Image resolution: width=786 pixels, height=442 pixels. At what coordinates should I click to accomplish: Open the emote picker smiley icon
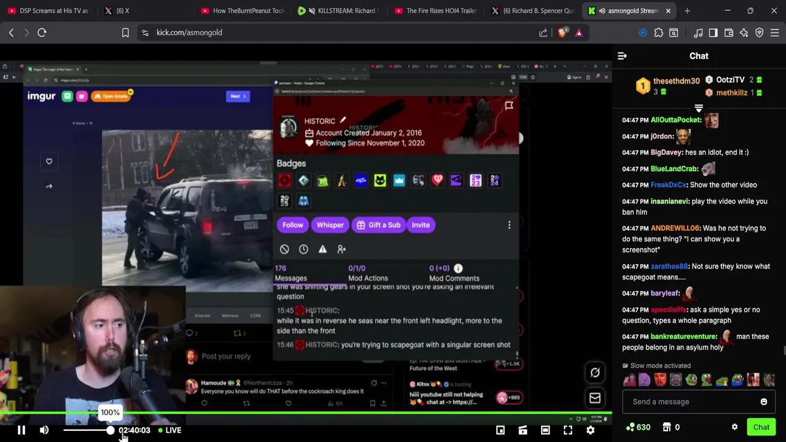764,401
